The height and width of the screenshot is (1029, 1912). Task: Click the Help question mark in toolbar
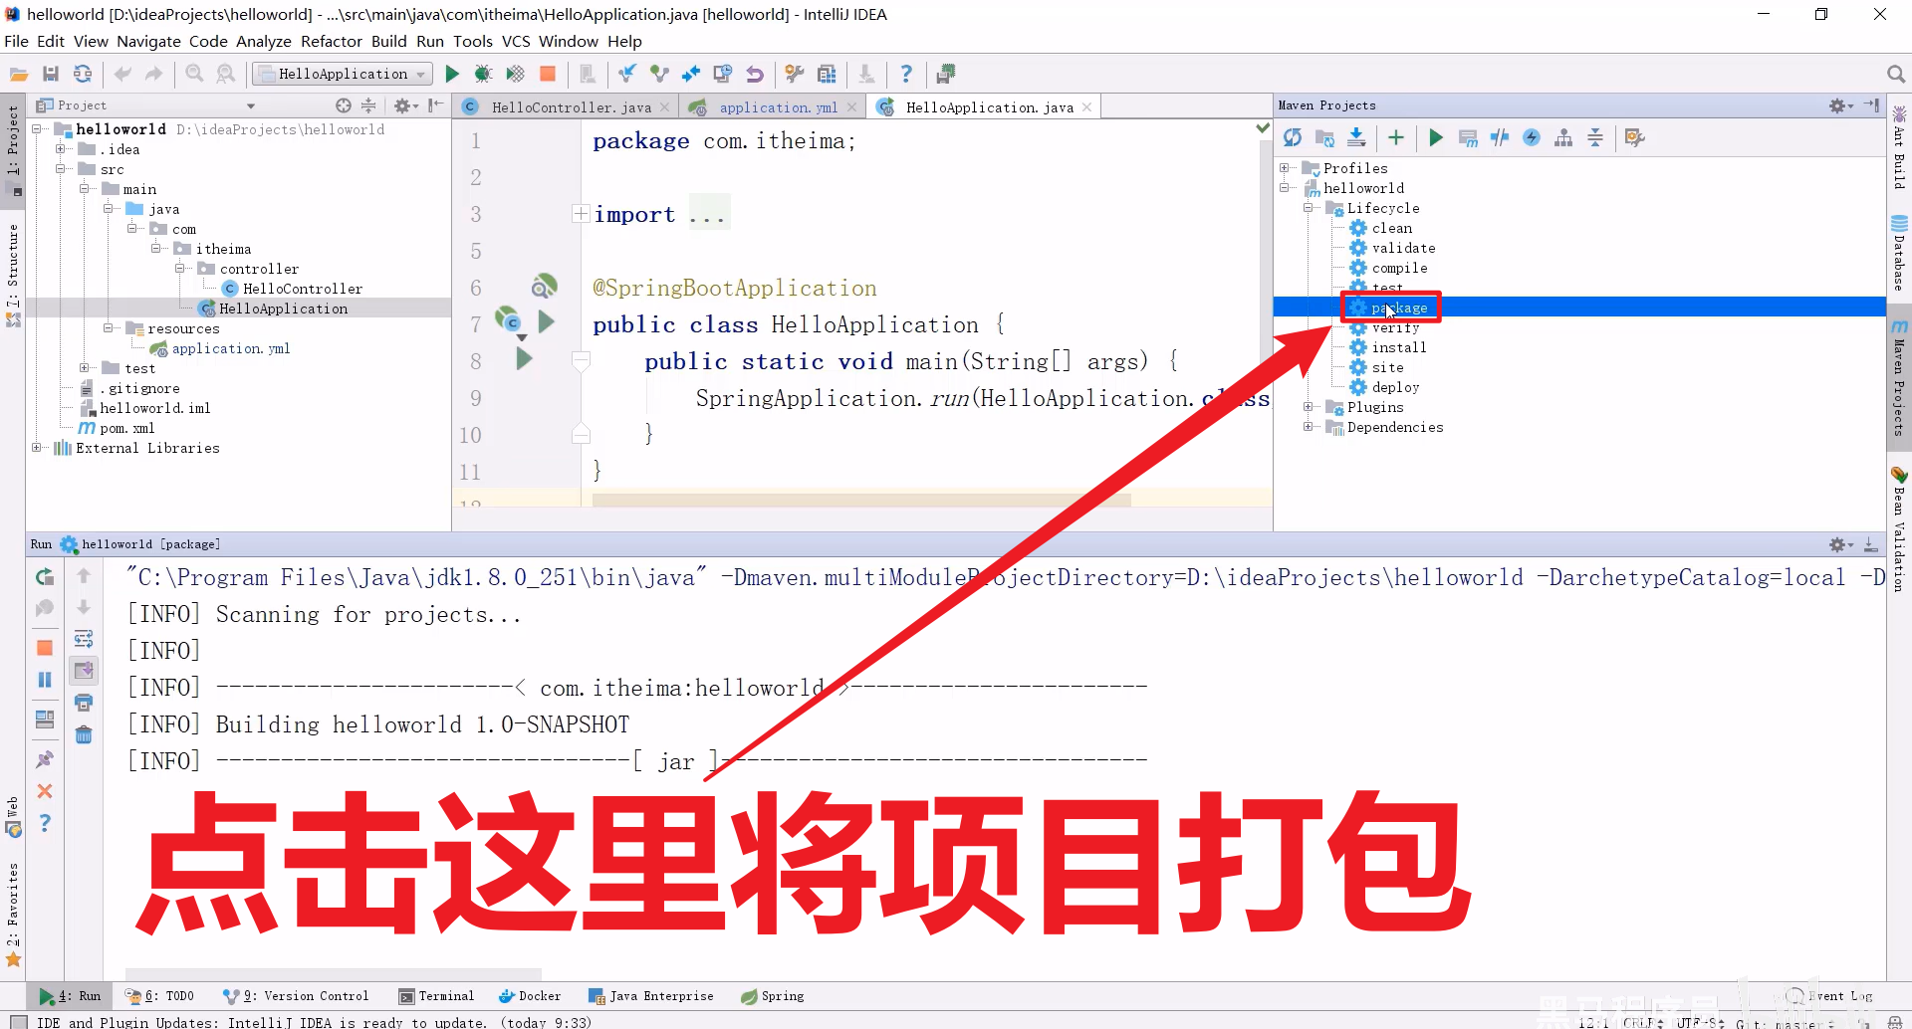905,74
